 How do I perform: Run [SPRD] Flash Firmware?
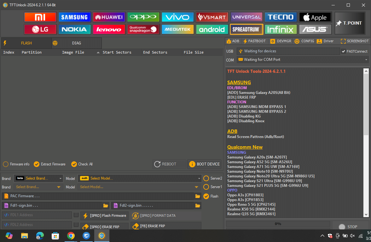click(x=104, y=216)
